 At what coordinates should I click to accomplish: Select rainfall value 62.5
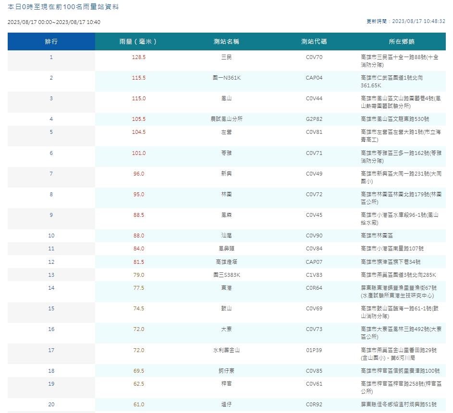[x=139, y=384]
